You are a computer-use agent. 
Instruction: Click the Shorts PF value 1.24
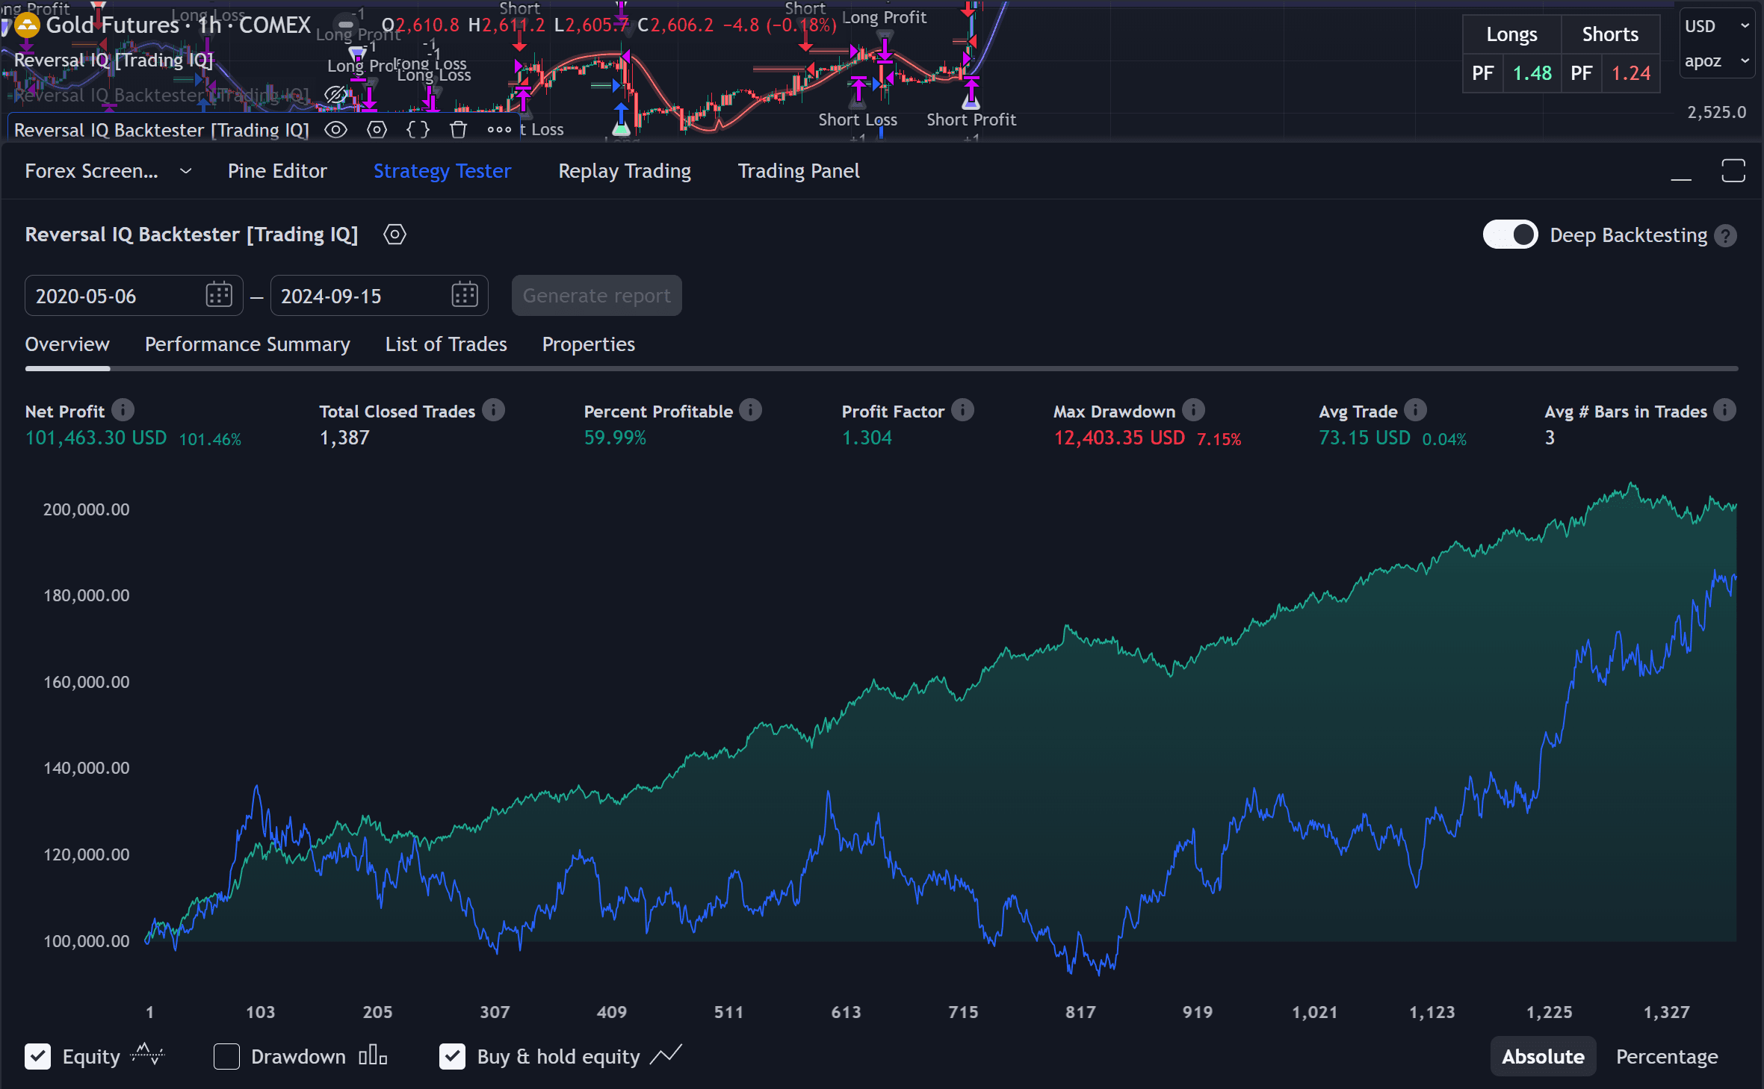(x=1630, y=73)
